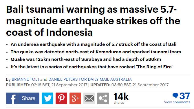
Task: Click the Kemeduran tsunami fears bullet
Action: [96, 52]
